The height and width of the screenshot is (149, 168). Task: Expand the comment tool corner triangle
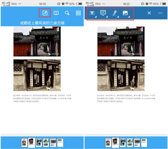click(107, 17)
